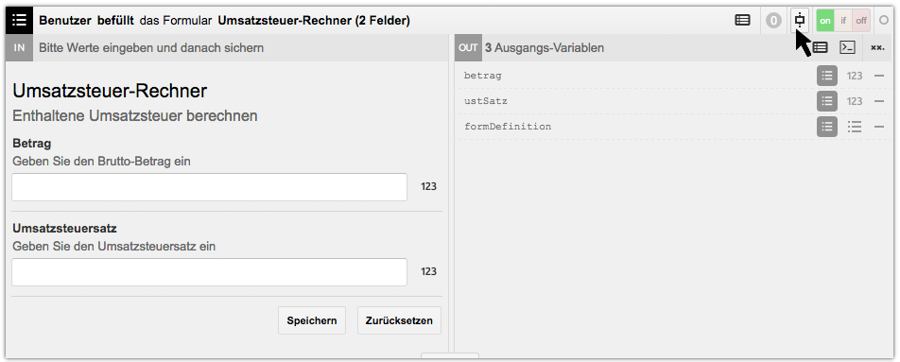Click the dash next to ustSatz
900x362 pixels.
coord(879,101)
